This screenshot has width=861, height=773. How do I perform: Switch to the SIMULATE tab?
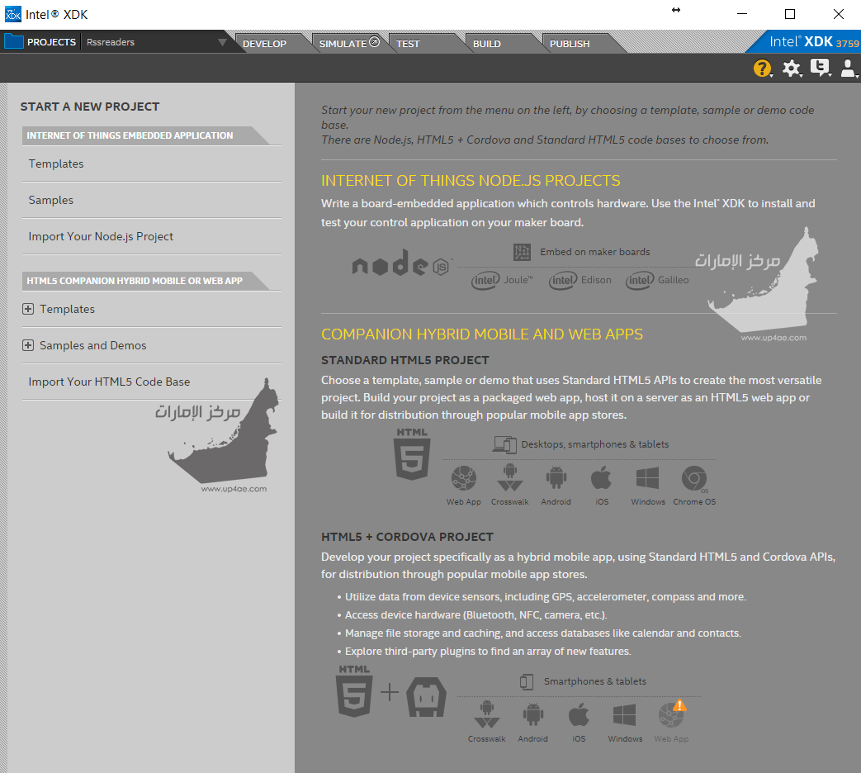[x=349, y=44]
